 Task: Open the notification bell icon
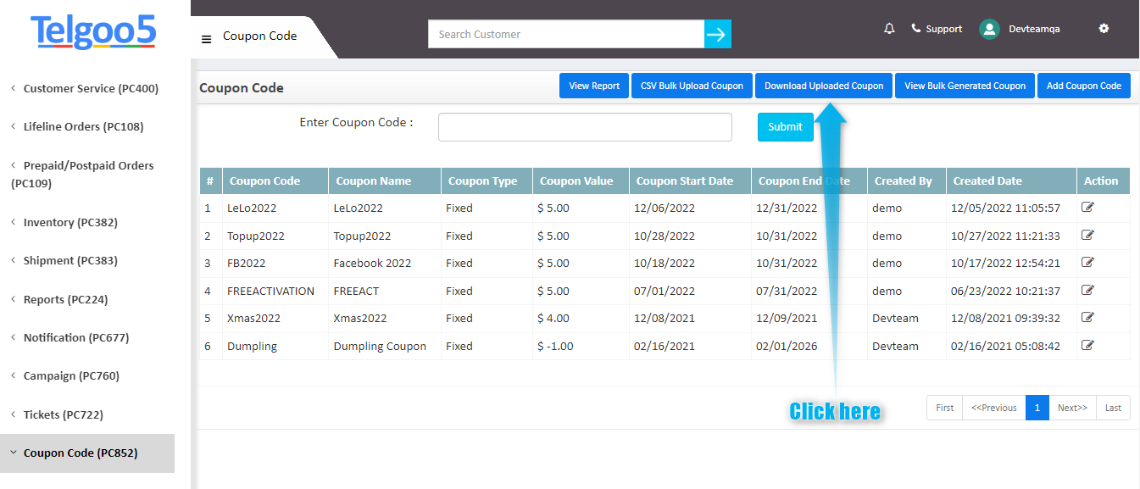click(x=888, y=28)
